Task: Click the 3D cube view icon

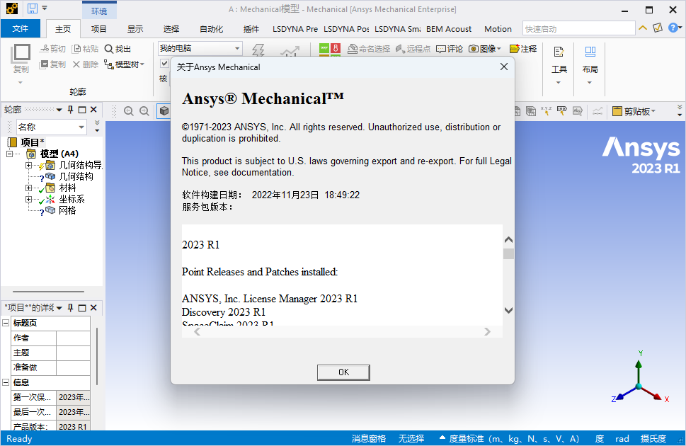Action: tap(164, 111)
